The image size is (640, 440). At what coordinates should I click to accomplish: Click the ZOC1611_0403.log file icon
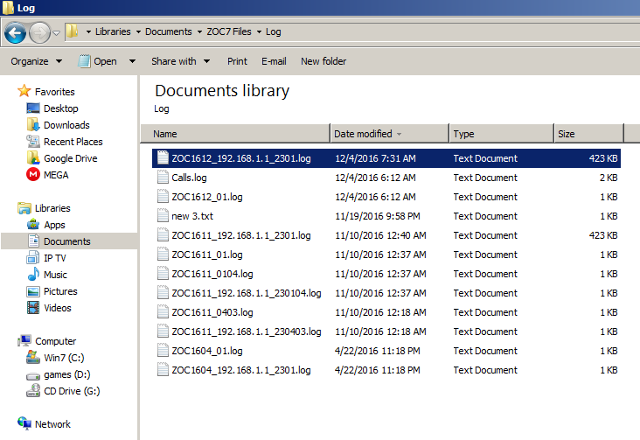click(163, 311)
